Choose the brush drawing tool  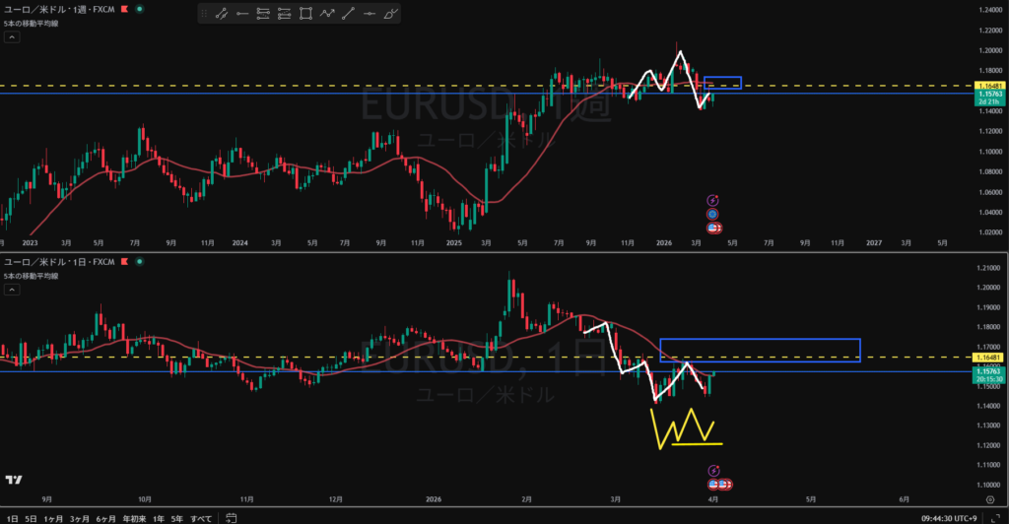[x=391, y=14]
